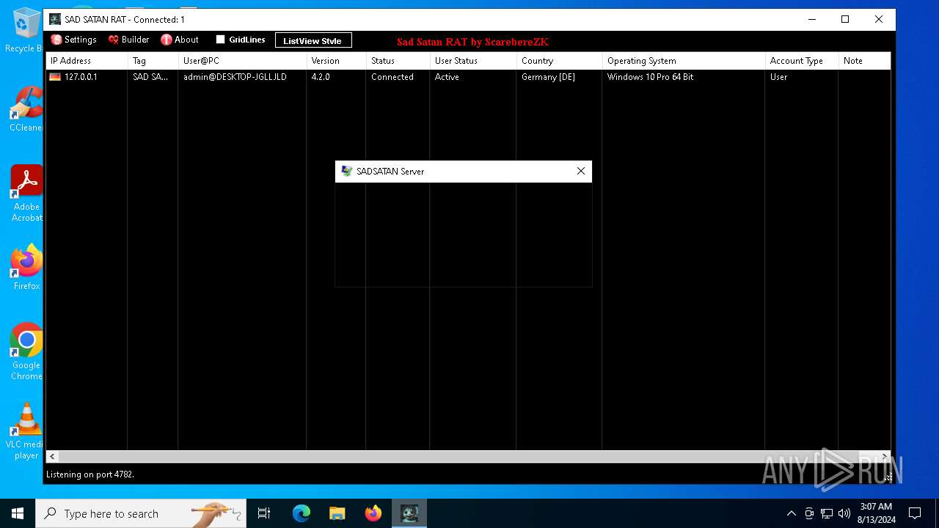
Task: Click the German flag icon in client row
Action: click(x=55, y=77)
